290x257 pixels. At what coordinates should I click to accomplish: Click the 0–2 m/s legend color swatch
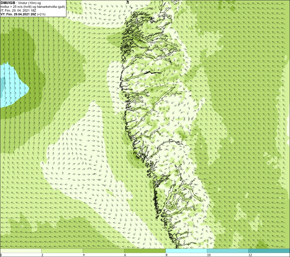tap(21, 251)
